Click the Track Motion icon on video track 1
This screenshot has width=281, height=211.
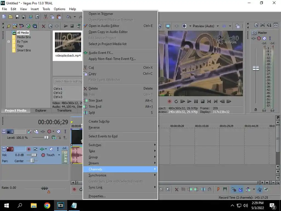coord(36,132)
